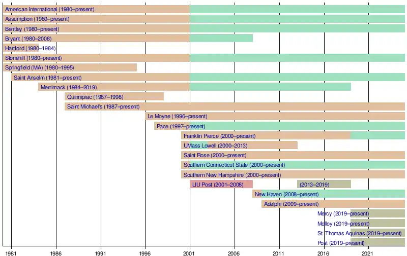Click the Southern Connecticut State (2000–present) link

point(234,165)
